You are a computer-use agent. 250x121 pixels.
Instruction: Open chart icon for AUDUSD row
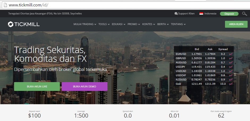coord(231,62)
